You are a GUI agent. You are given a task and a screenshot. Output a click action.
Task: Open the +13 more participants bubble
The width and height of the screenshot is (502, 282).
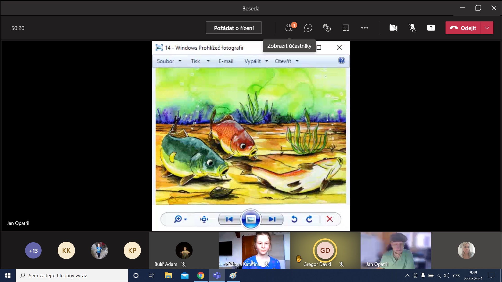33,251
